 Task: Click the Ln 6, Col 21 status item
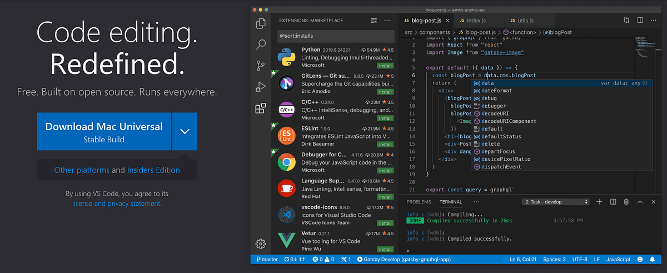point(522,259)
